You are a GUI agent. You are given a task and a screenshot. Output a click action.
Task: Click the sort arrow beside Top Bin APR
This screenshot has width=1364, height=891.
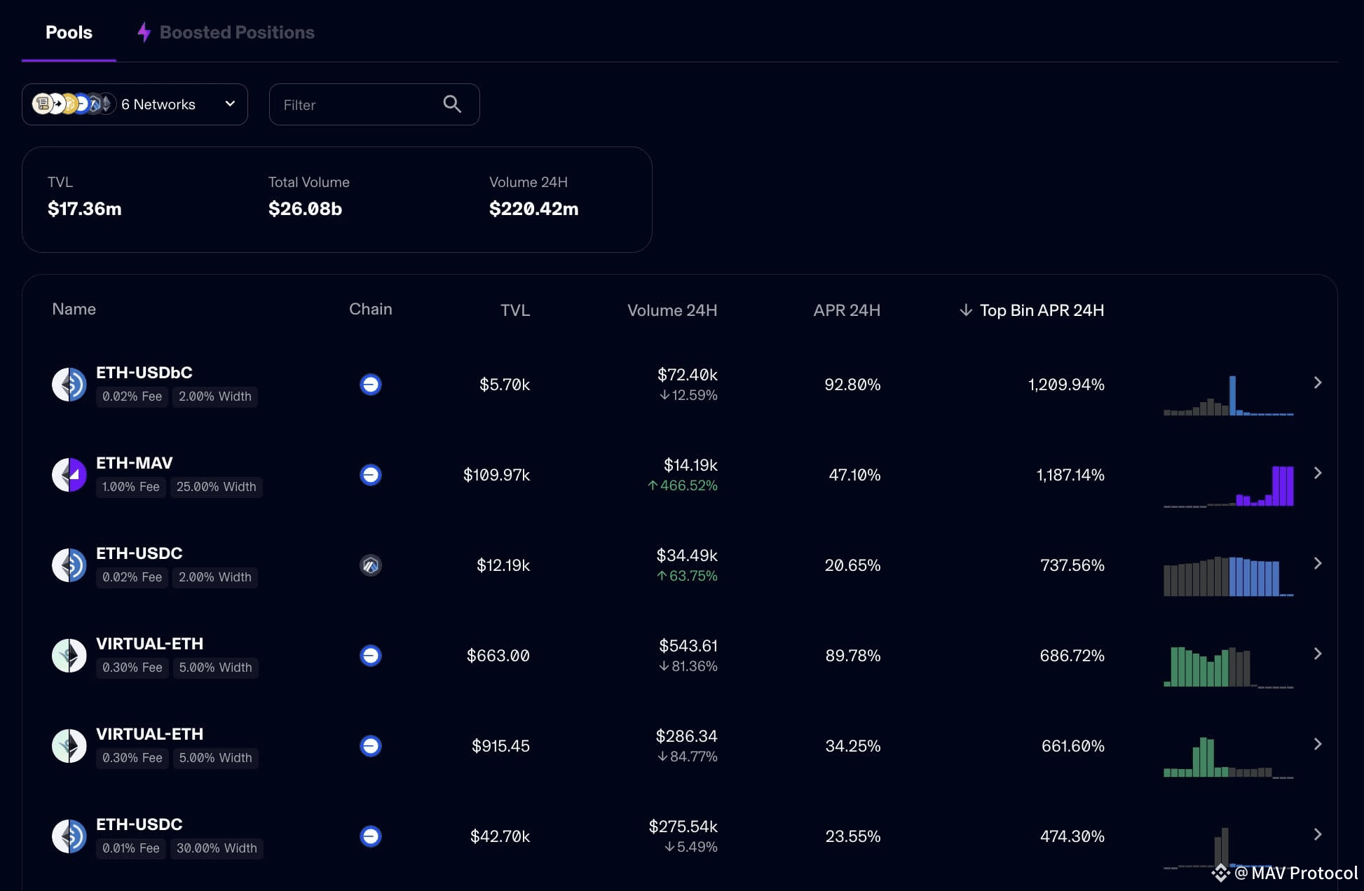966,310
